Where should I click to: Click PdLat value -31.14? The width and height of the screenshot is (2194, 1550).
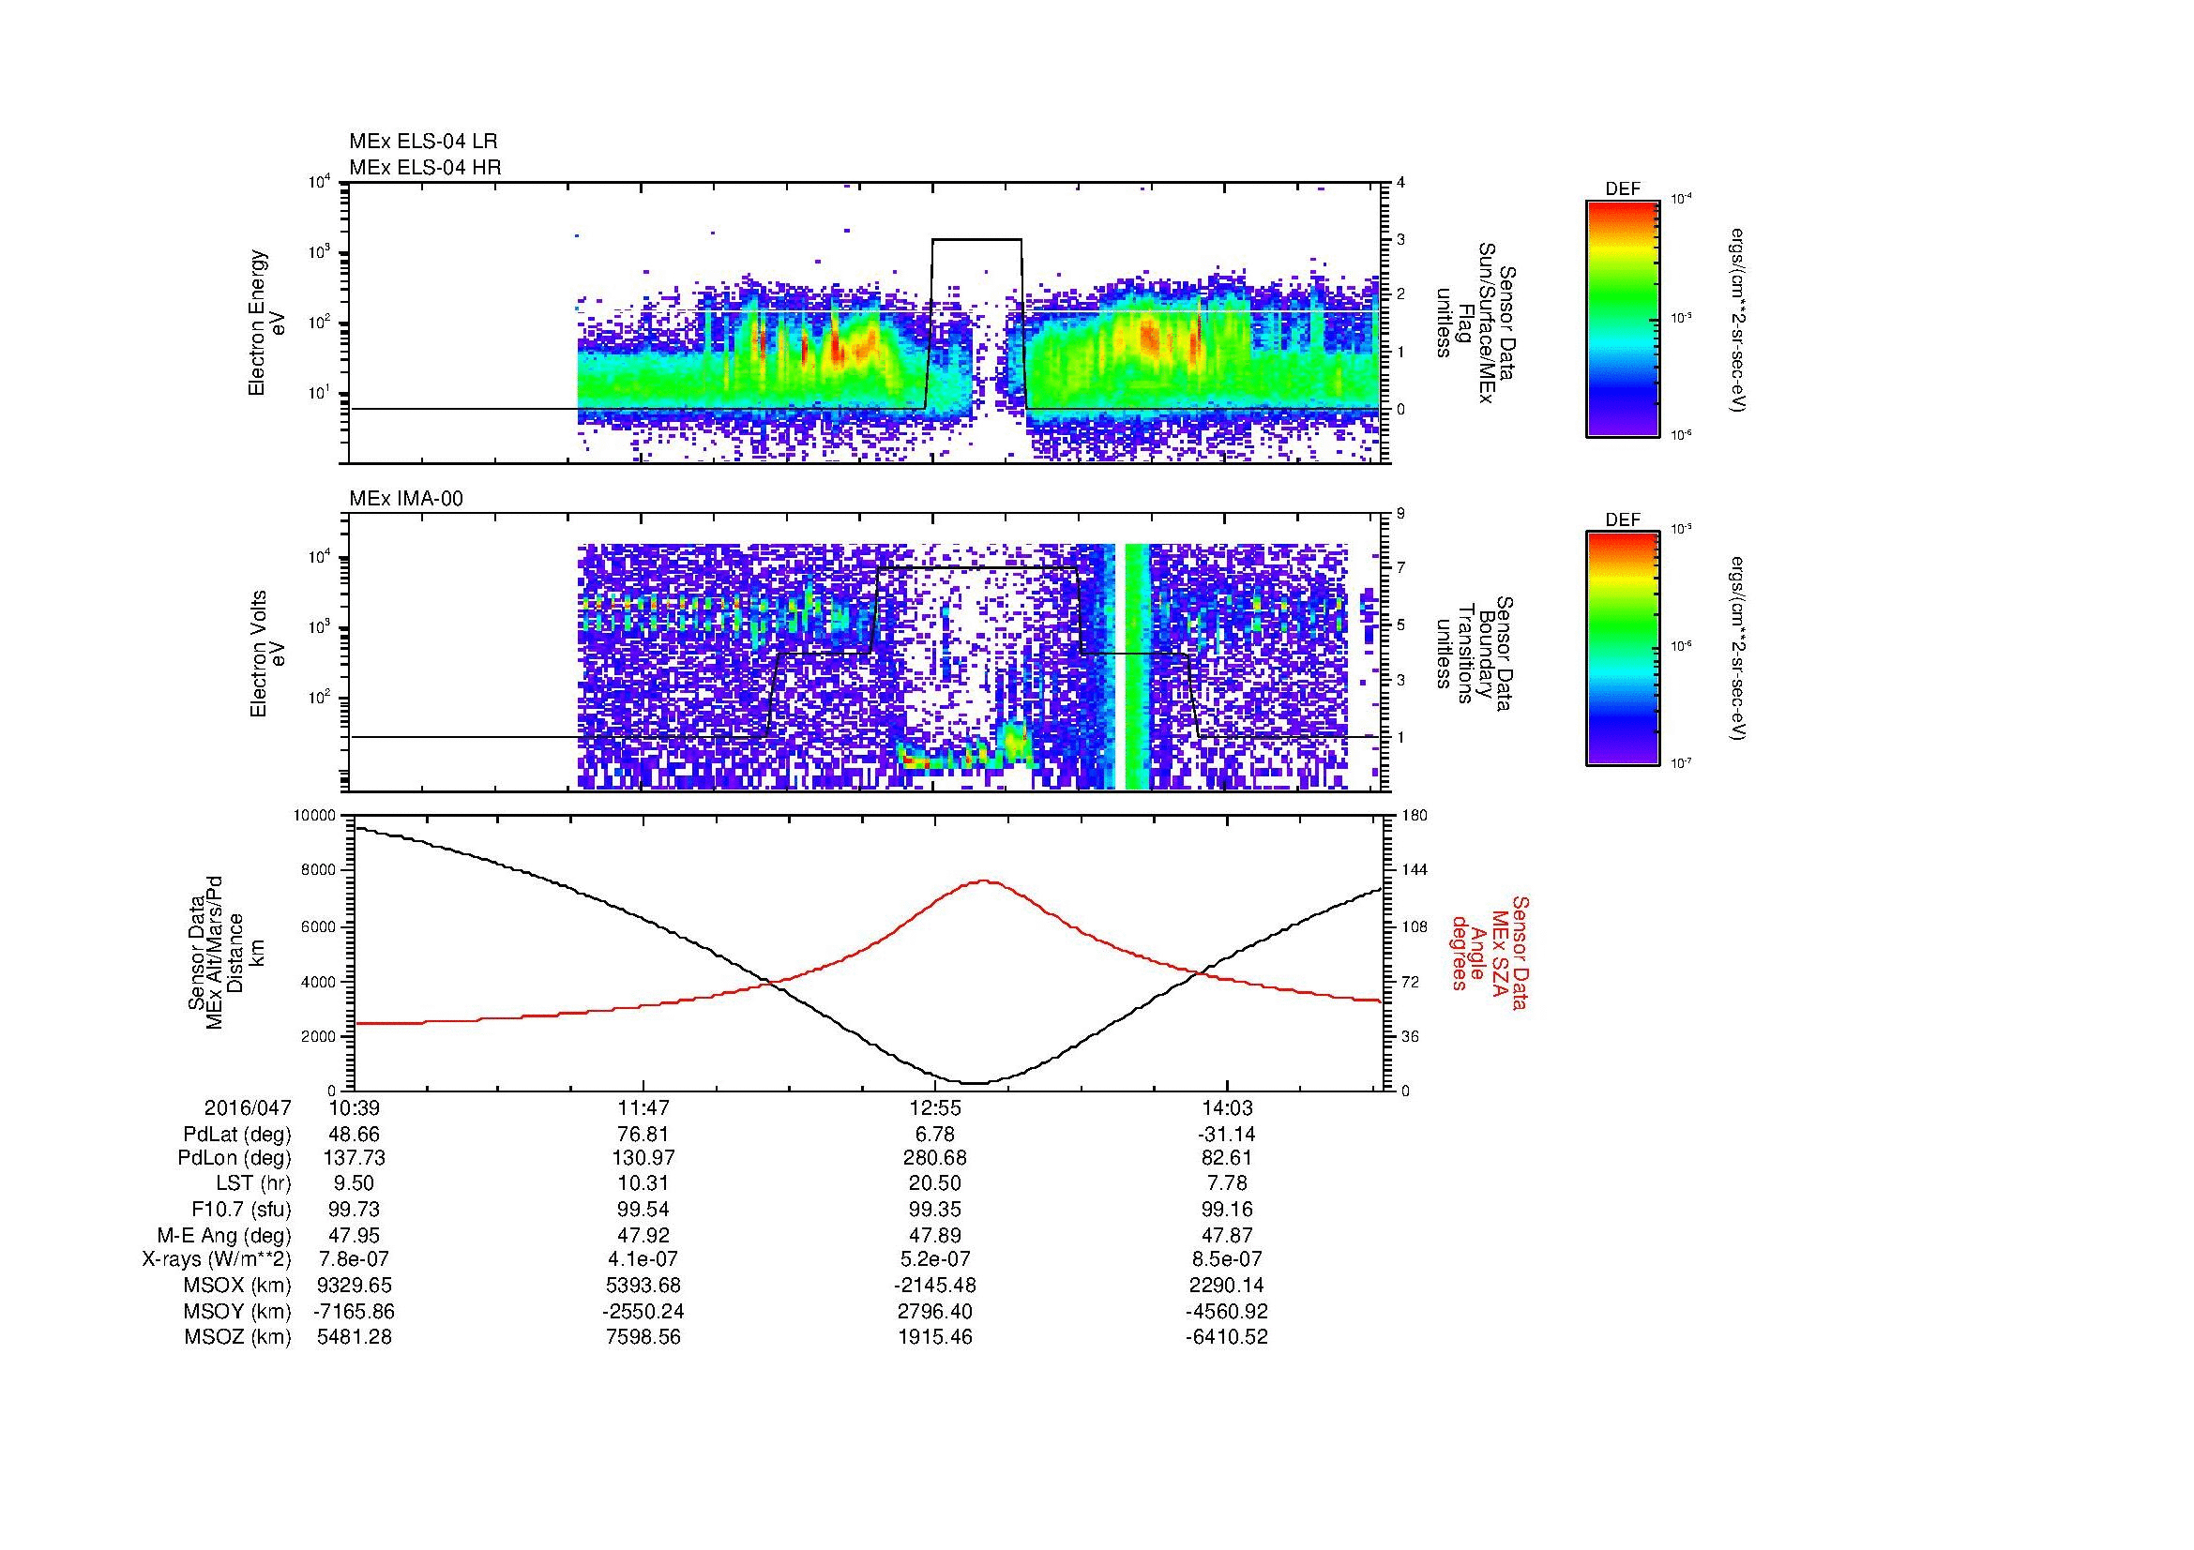1226,1135
